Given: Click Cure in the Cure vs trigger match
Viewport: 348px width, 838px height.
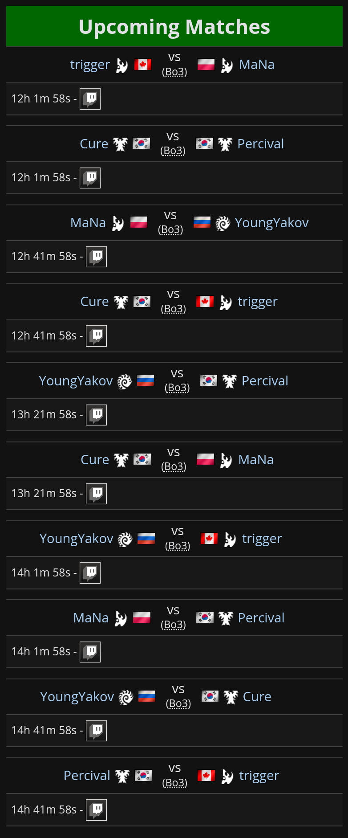Looking at the screenshot, I should coord(94,302).
